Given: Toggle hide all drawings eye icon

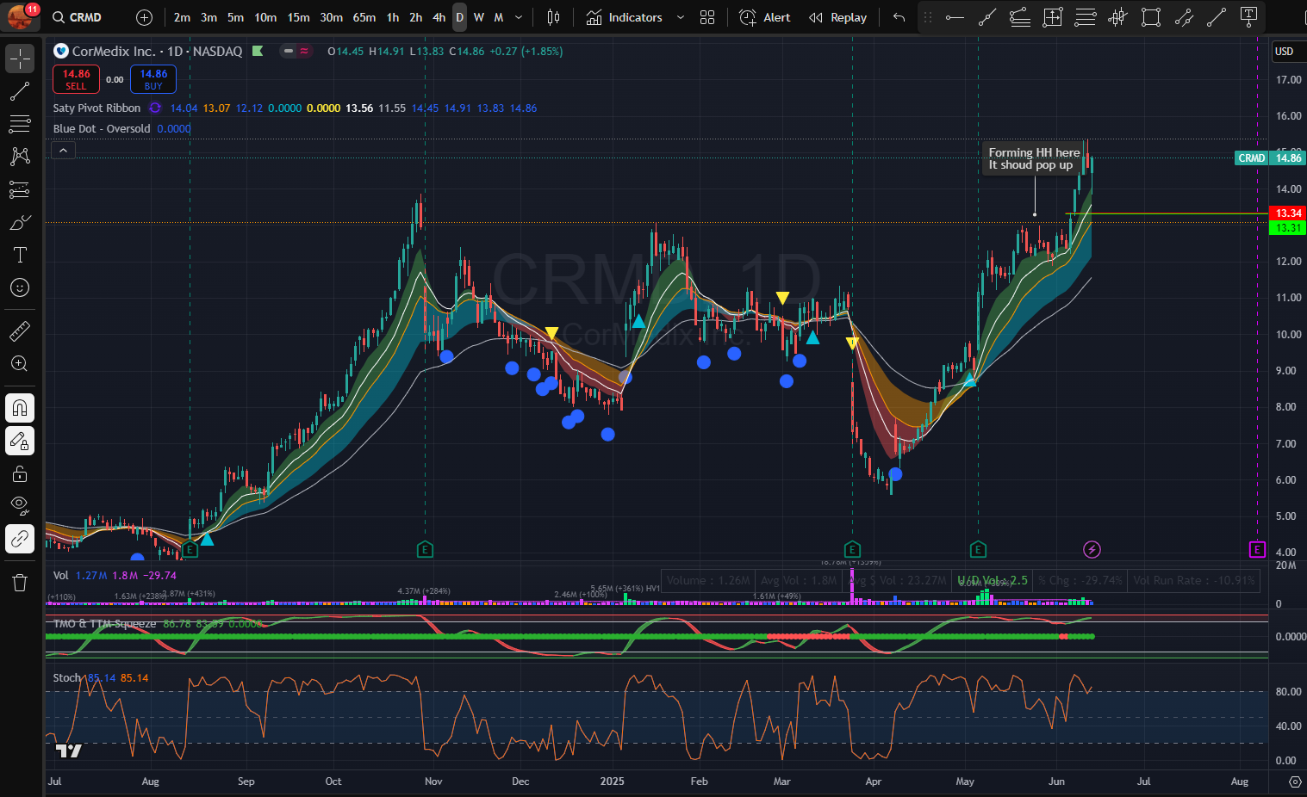Looking at the screenshot, I should point(20,506).
